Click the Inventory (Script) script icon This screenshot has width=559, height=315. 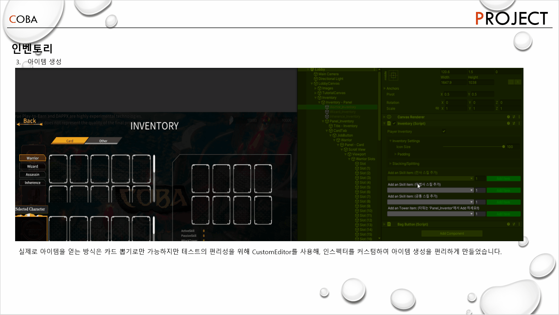pyautogui.click(x=389, y=123)
